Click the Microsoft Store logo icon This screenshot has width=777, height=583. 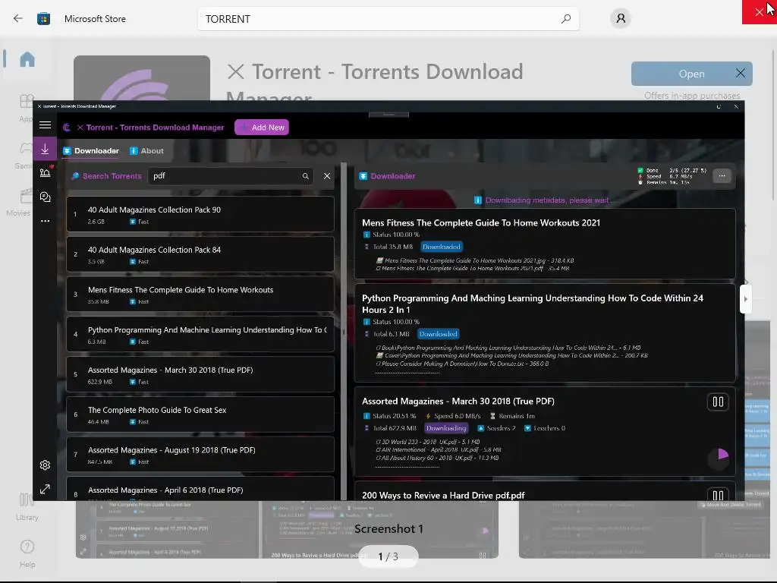coord(43,19)
